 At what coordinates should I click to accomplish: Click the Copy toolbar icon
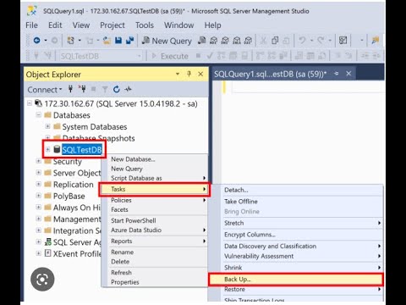point(275,41)
